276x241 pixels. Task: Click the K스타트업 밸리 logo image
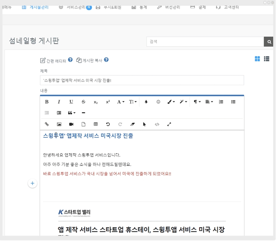pyautogui.click(x=74, y=213)
